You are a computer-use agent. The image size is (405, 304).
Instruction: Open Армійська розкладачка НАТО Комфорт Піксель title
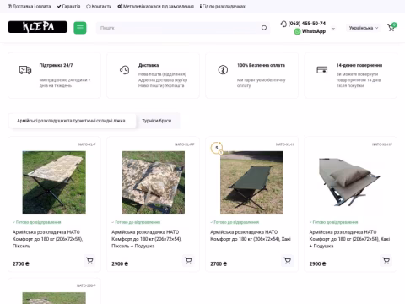point(47,239)
